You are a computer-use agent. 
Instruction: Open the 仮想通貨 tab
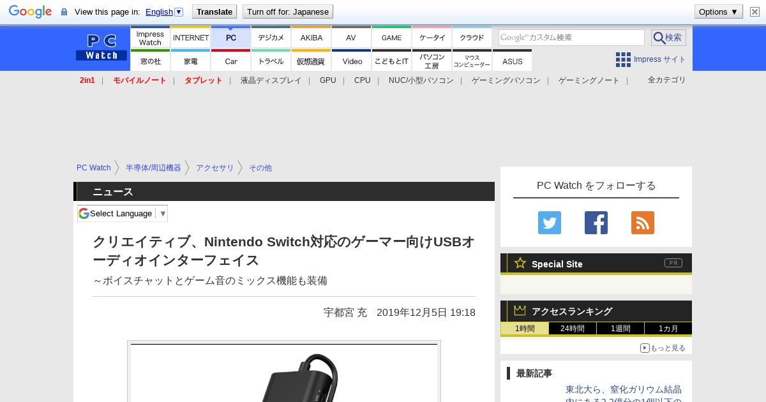[311, 61]
